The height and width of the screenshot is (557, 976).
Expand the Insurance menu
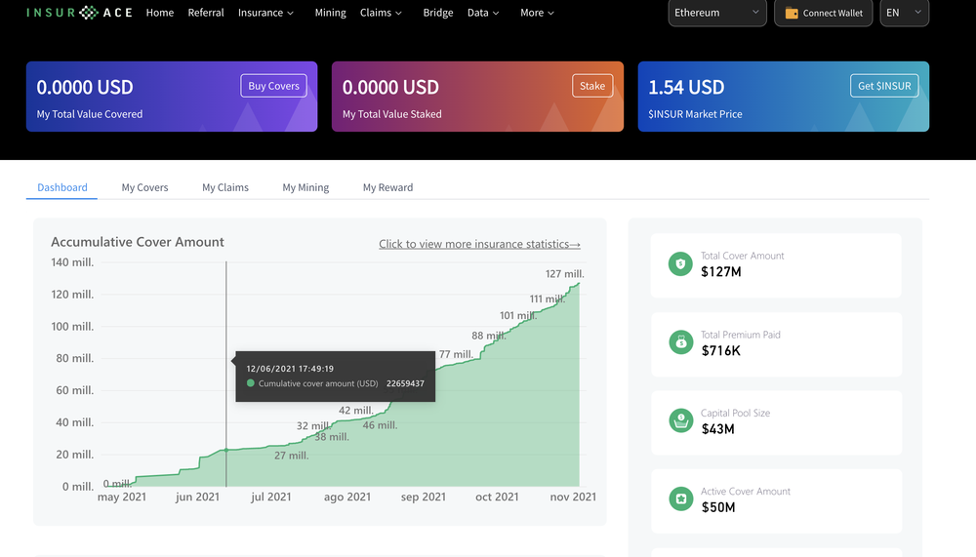point(265,13)
